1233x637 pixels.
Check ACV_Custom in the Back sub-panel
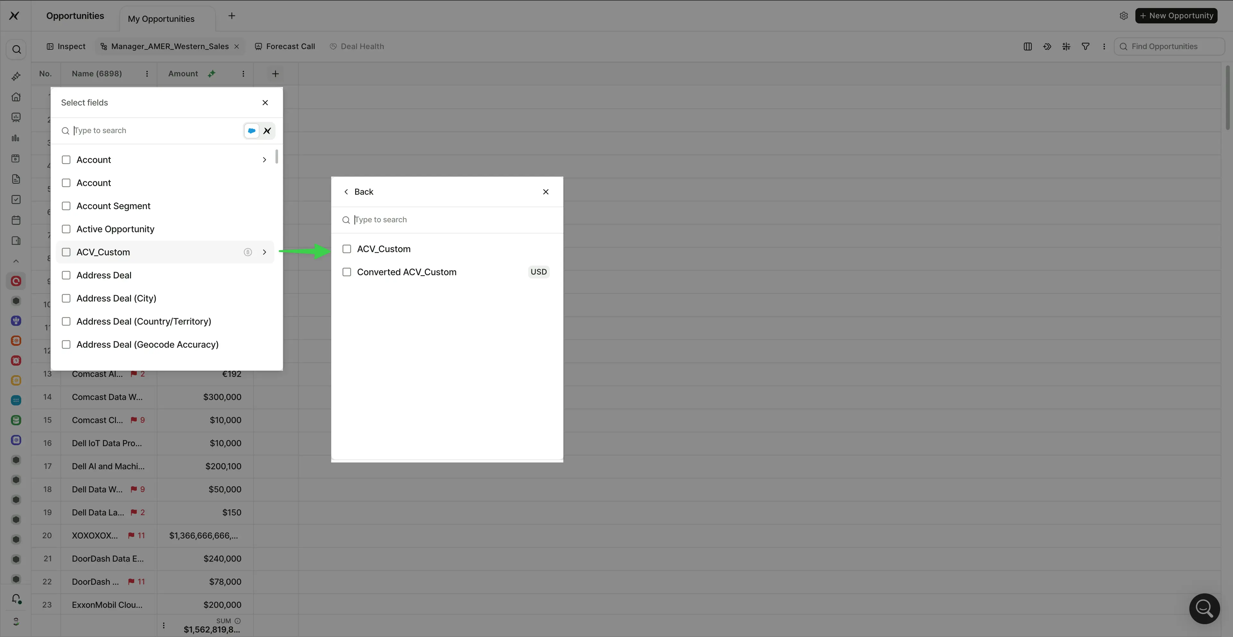346,249
